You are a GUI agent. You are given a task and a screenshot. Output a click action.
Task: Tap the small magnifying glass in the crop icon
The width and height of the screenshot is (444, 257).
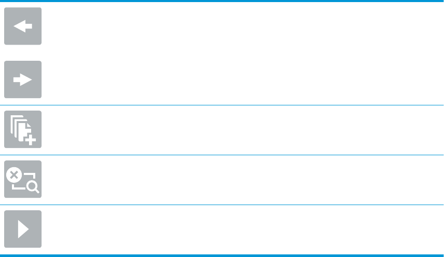pyautogui.click(x=33, y=187)
